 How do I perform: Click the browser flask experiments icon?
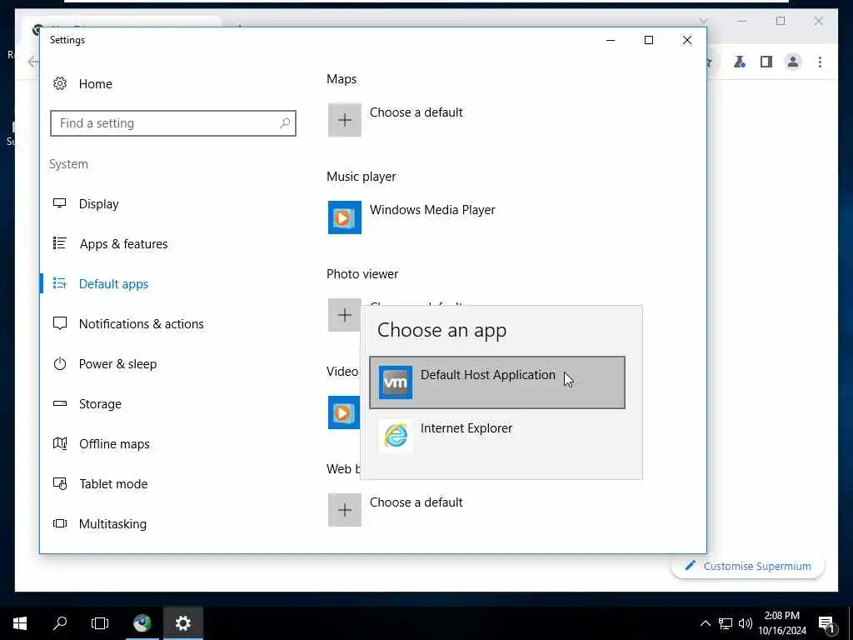[x=740, y=62]
